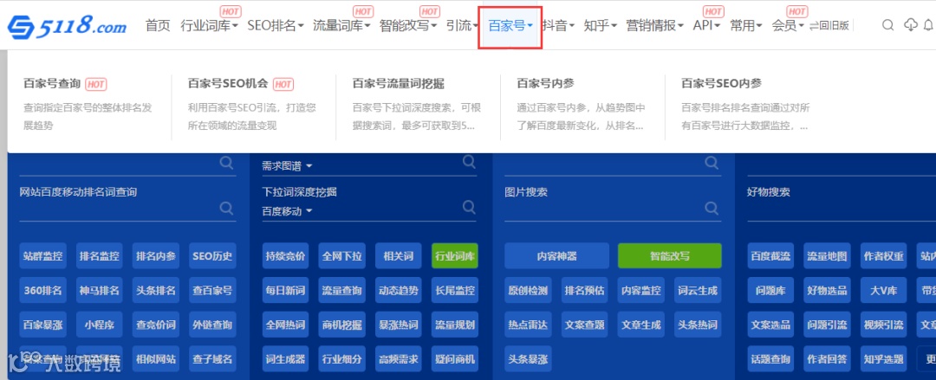Click the 头条暴涨 button
936x380 pixels.
[528, 359]
